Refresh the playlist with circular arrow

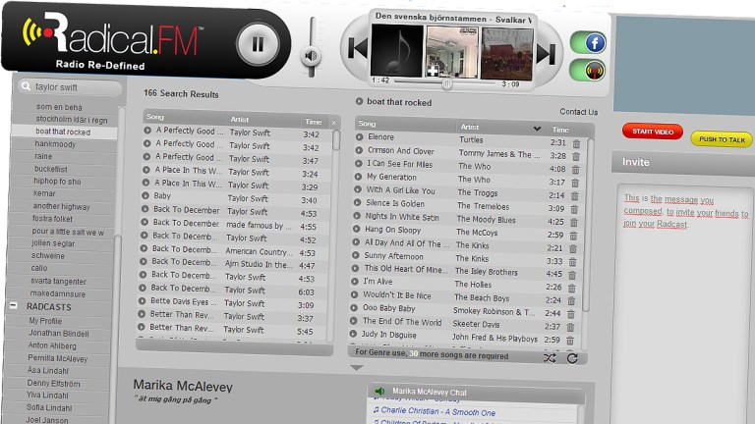point(572,358)
